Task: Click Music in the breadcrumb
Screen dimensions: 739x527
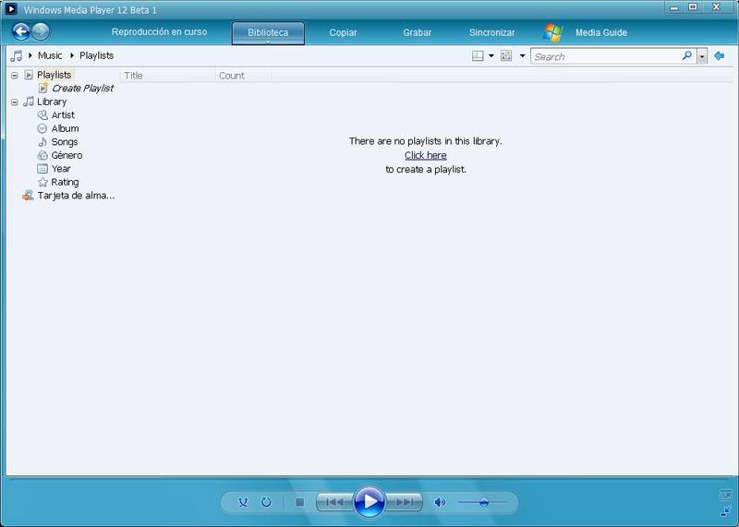Action: coord(50,55)
